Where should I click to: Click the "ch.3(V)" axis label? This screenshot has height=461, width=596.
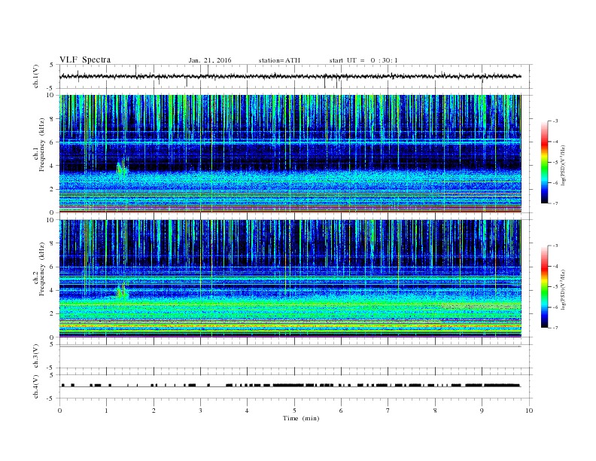click(x=35, y=356)
